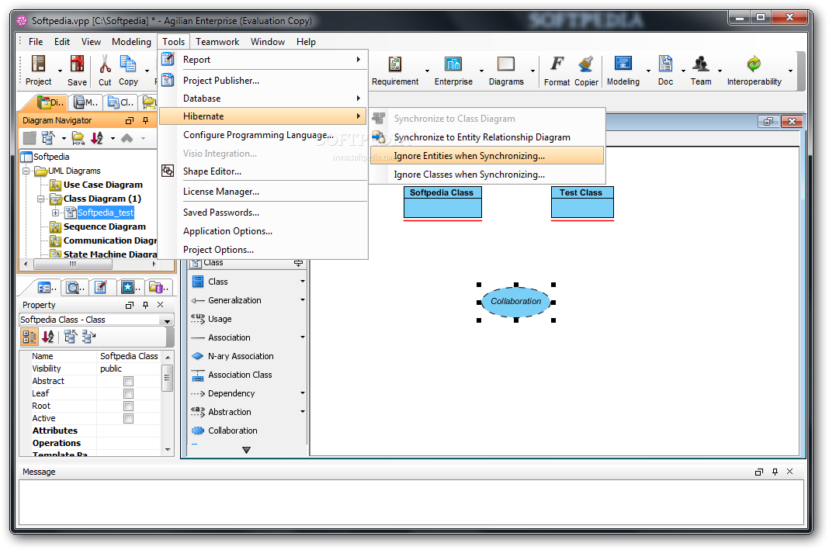Toggle the Active checkbox

pos(128,418)
